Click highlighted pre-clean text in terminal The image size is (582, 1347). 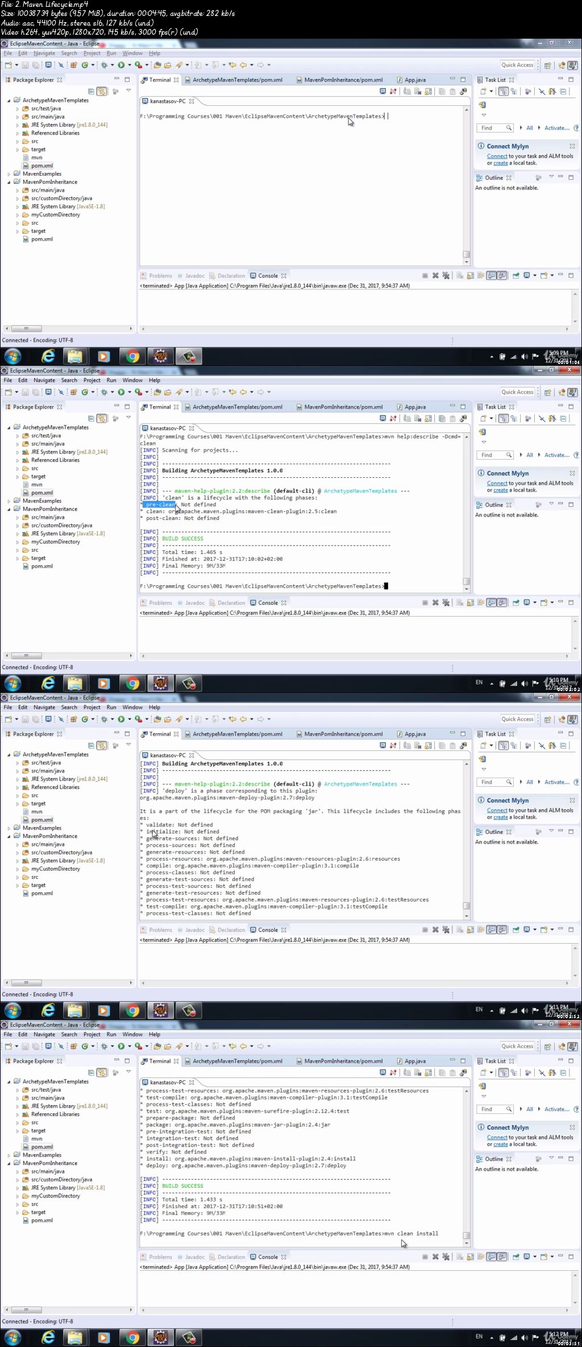click(x=159, y=505)
